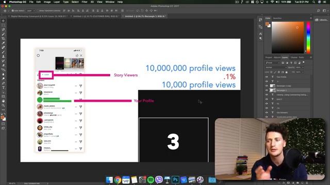Select the Brush tool

pyautogui.click(x=3, y=52)
